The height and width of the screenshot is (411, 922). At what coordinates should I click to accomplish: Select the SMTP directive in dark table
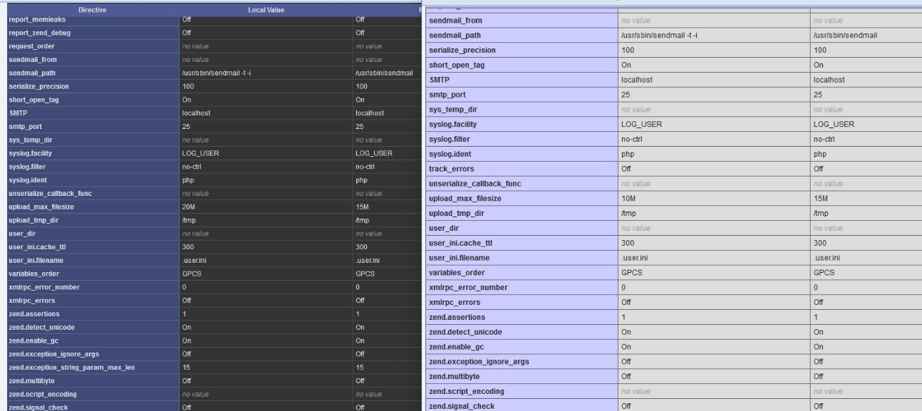click(x=17, y=113)
